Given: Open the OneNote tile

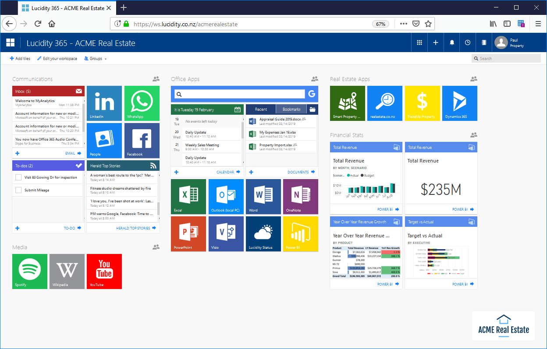Looking at the screenshot, I should point(301,197).
